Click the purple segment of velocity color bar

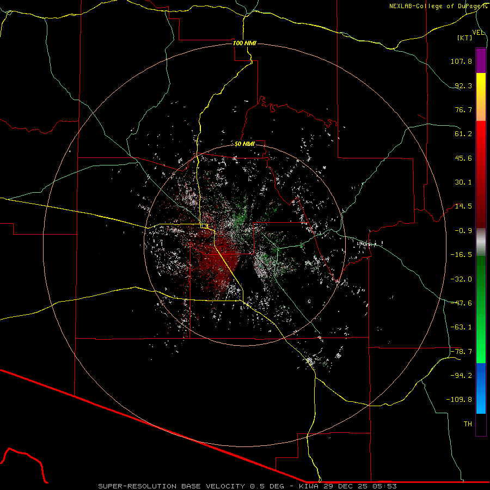click(481, 60)
